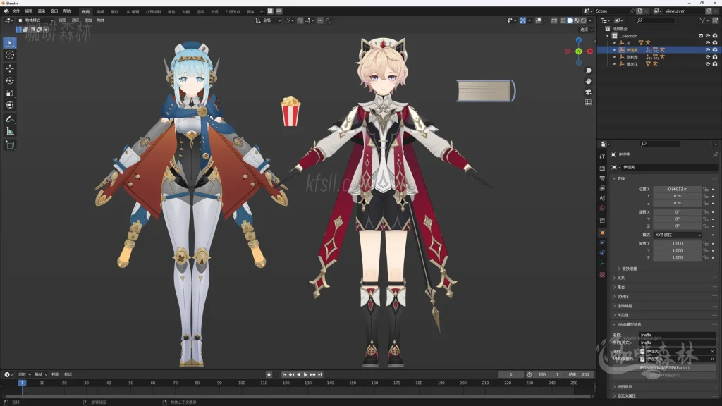Screen dimensions: 722x406
Task: Click the end frame 250 field
Action: click(579, 375)
